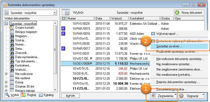Sort by the Data column header
The image size is (210, 102).
103,18
